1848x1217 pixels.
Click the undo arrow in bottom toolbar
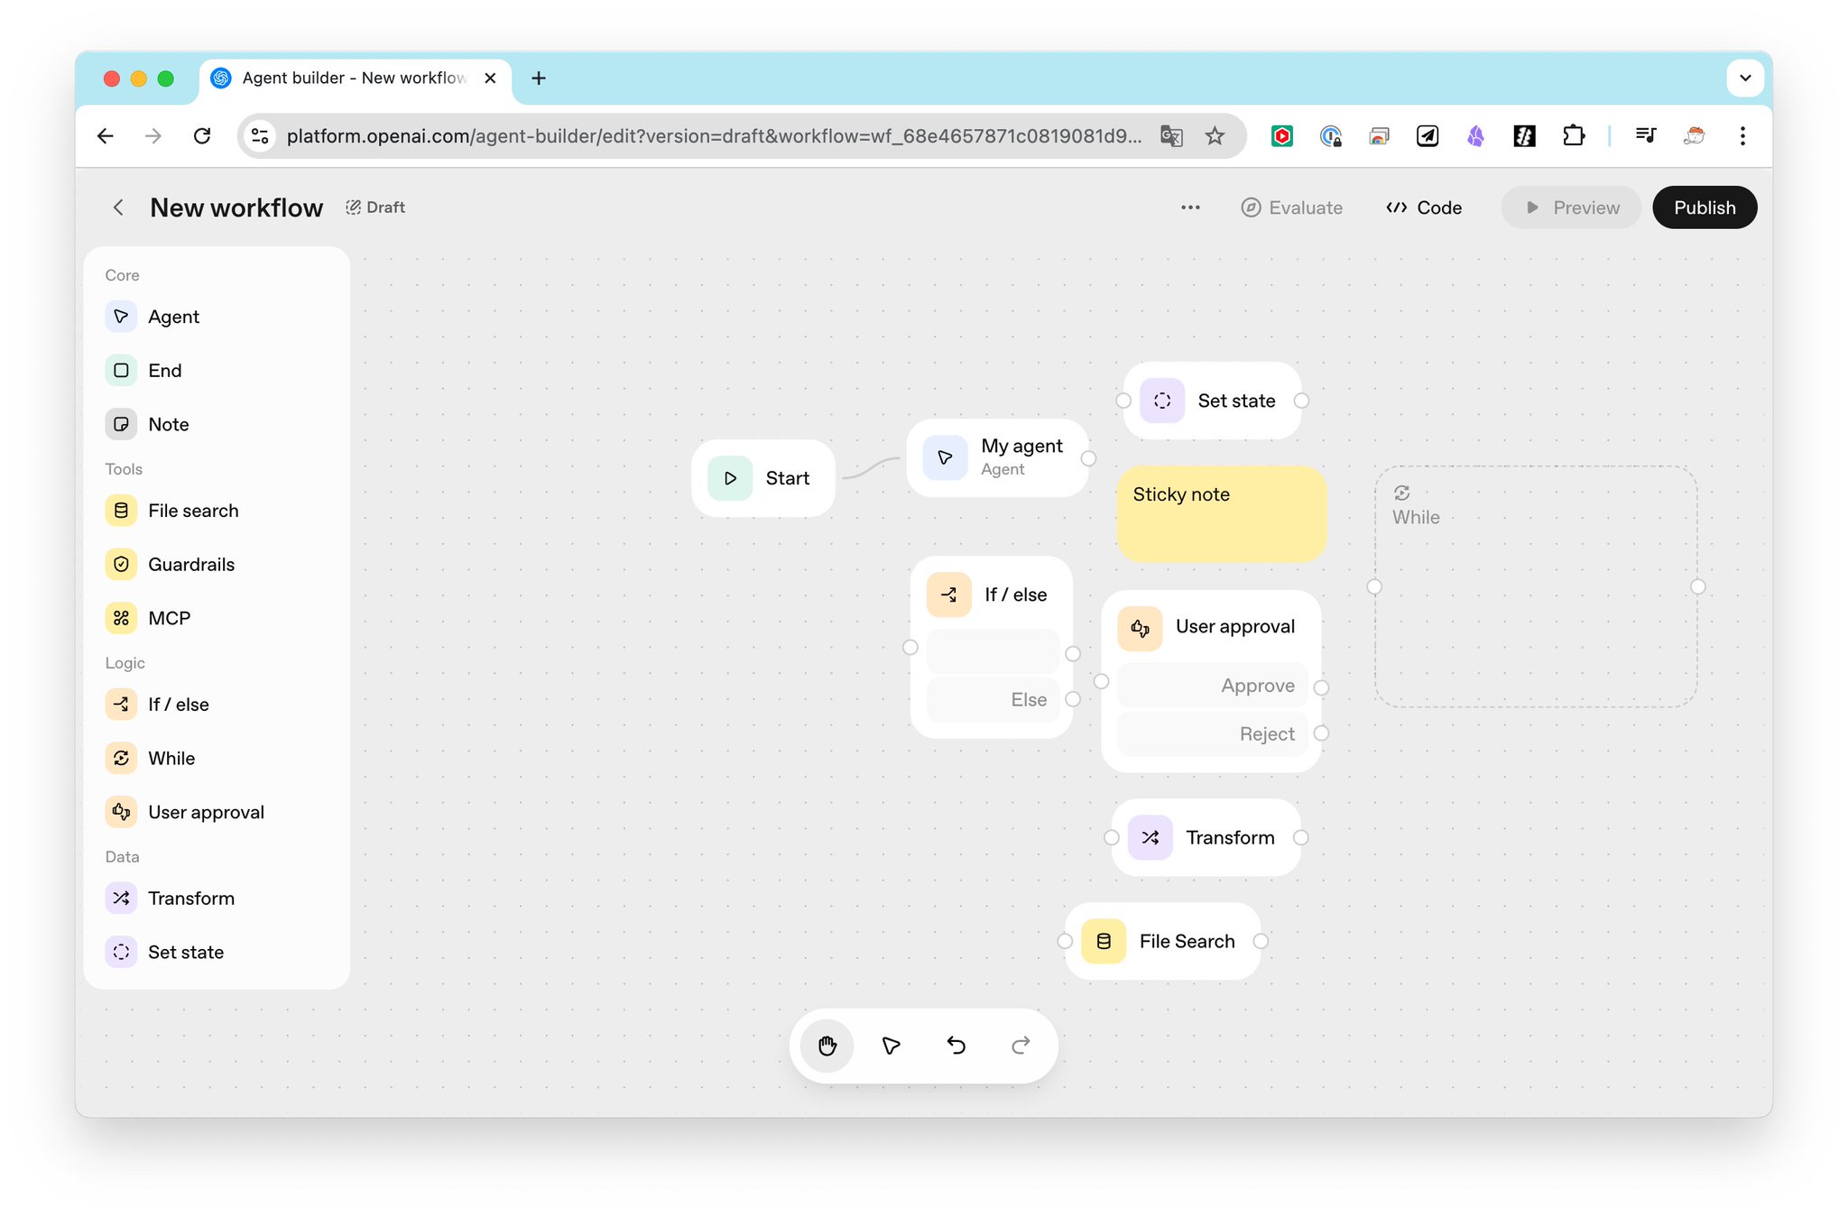click(x=956, y=1045)
